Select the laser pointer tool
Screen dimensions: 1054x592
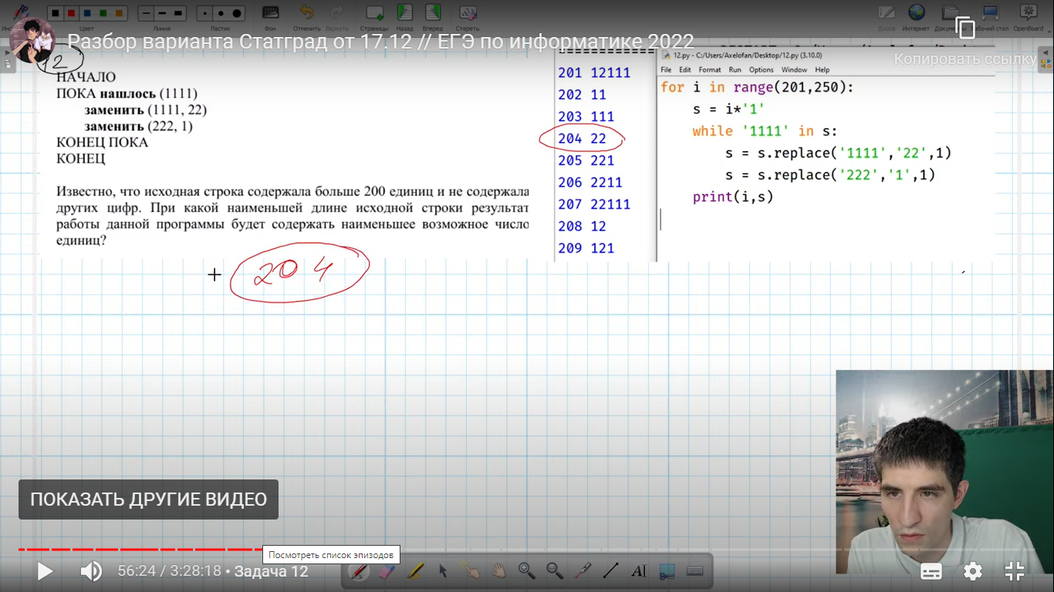tap(583, 571)
